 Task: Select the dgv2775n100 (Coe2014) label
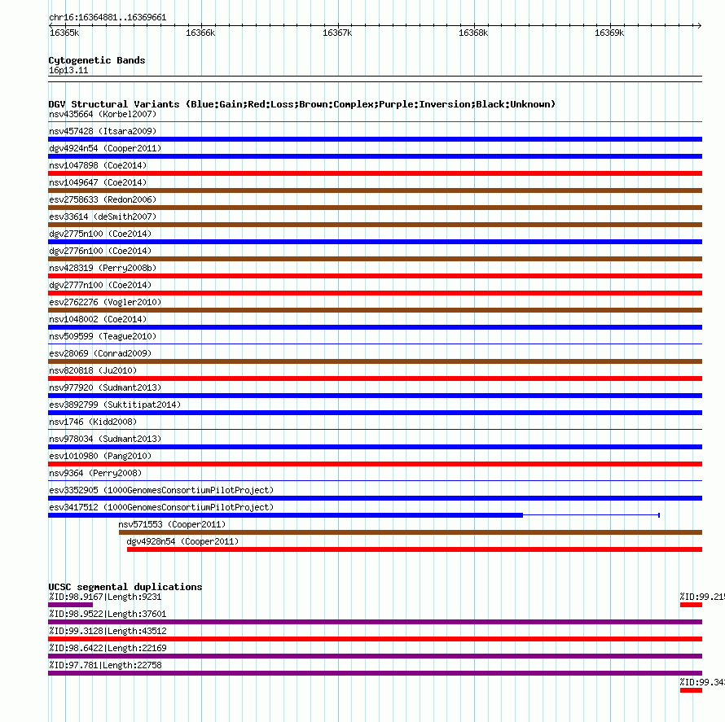[100, 234]
